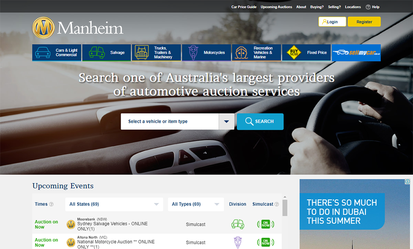Image resolution: width=413 pixels, height=249 pixels.
Task: Click the Login button
Action: click(332, 22)
